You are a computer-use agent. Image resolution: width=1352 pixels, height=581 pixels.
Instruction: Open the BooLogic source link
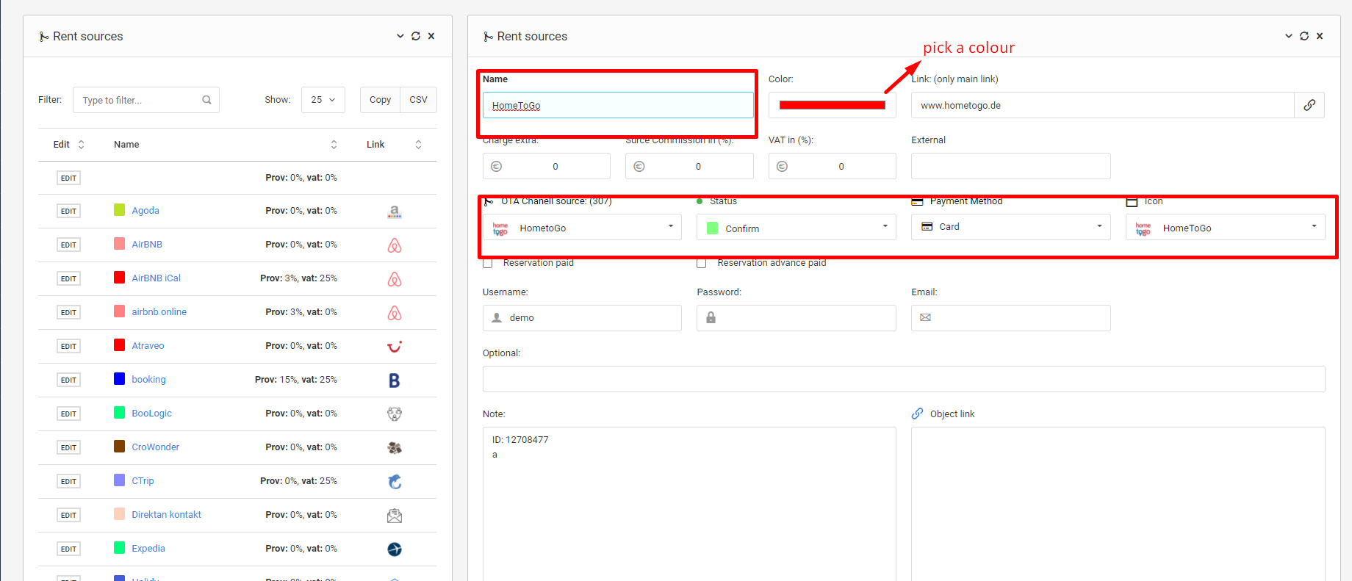tap(151, 414)
